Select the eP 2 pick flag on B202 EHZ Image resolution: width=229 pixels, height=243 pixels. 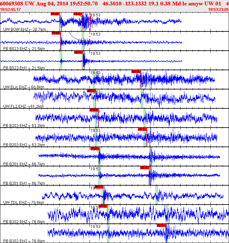[103, 206]
